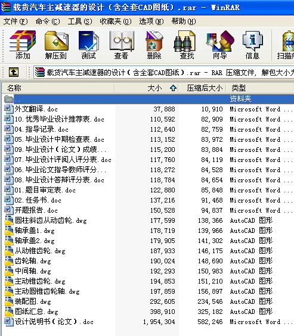Select file 08.毕业设计答辩评分表.doc
This screenshot has height=336, width=294.
[59, 180]
